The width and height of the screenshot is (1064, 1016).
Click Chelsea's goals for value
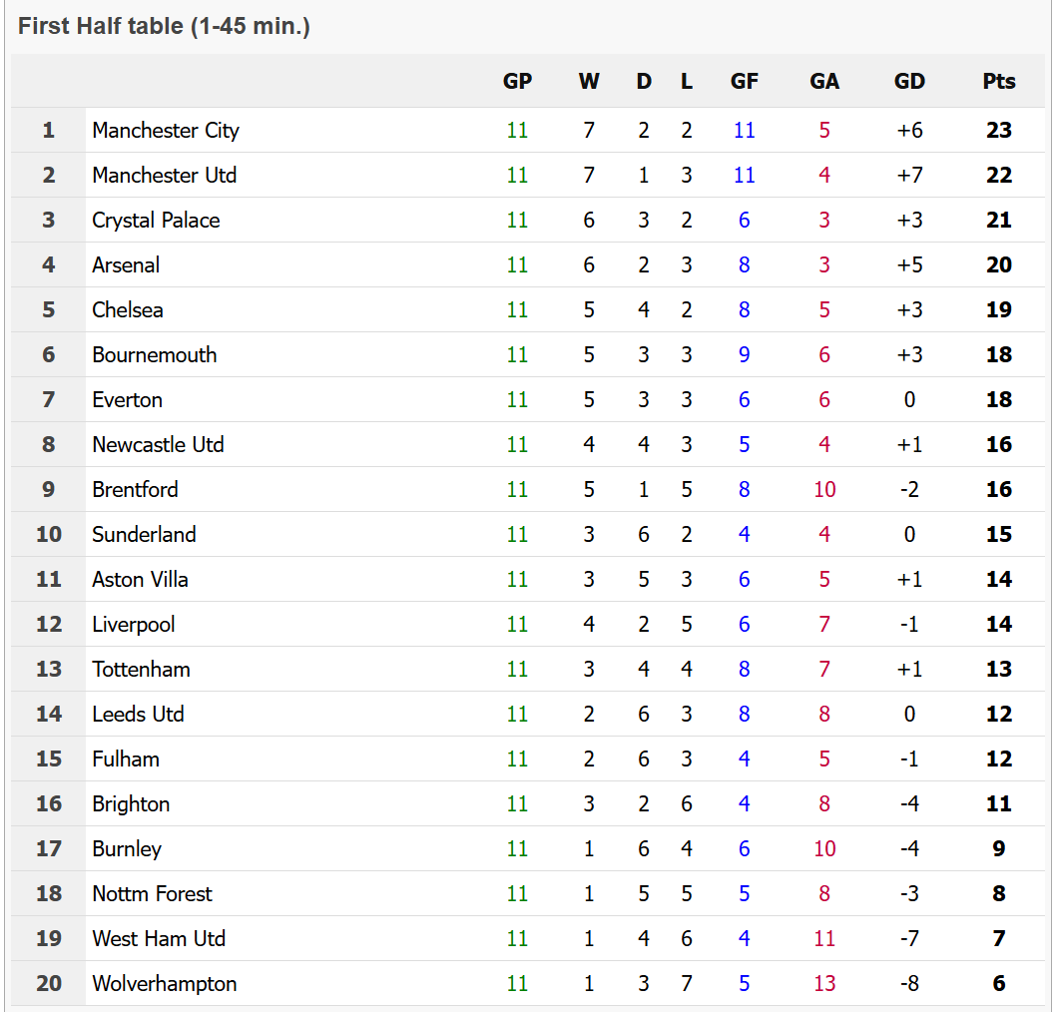744,309
